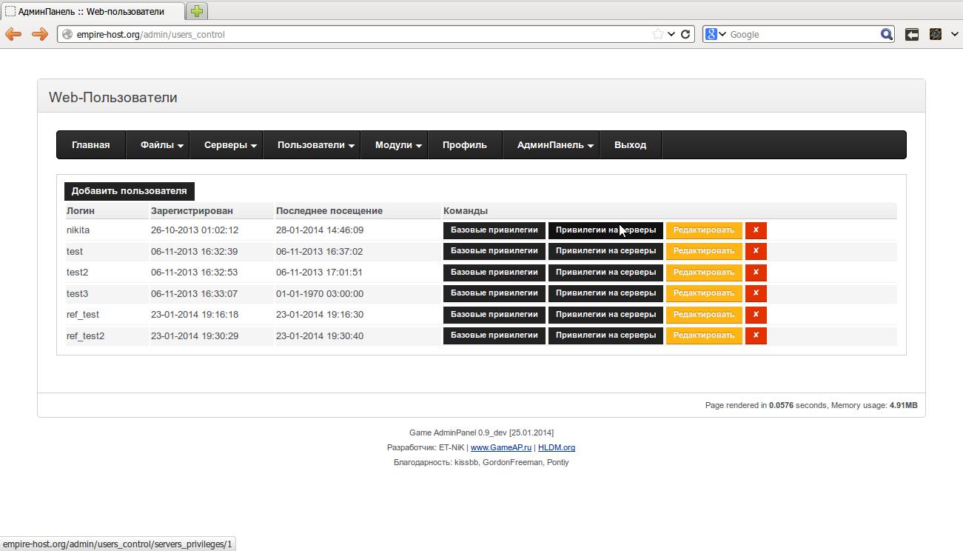Expand the Серверы dropdown menu

pos(231,145)
